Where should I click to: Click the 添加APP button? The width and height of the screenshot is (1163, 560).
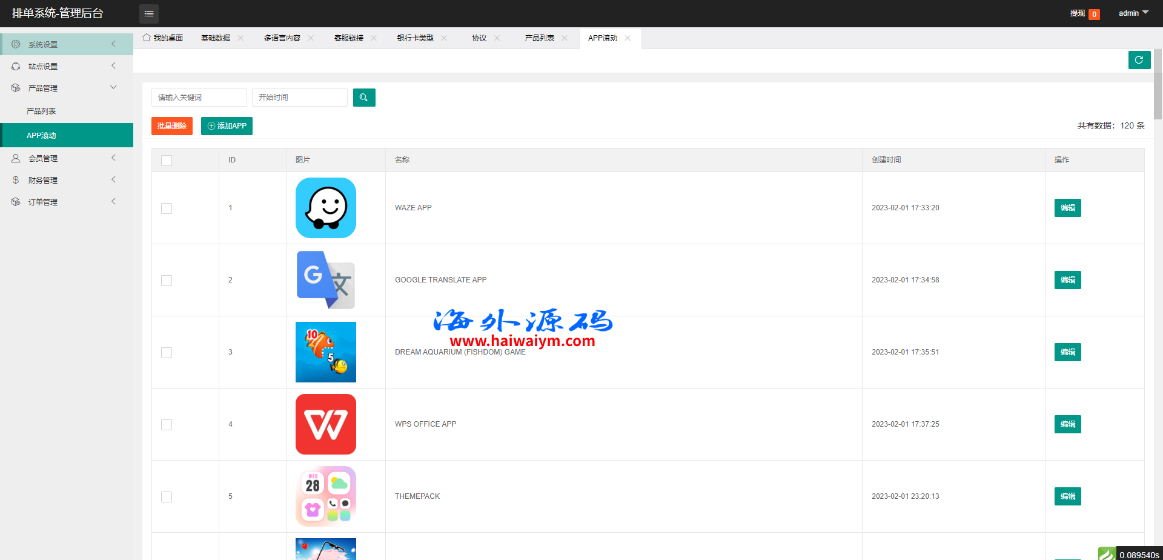pyautogui.click(x=227, y=126)
